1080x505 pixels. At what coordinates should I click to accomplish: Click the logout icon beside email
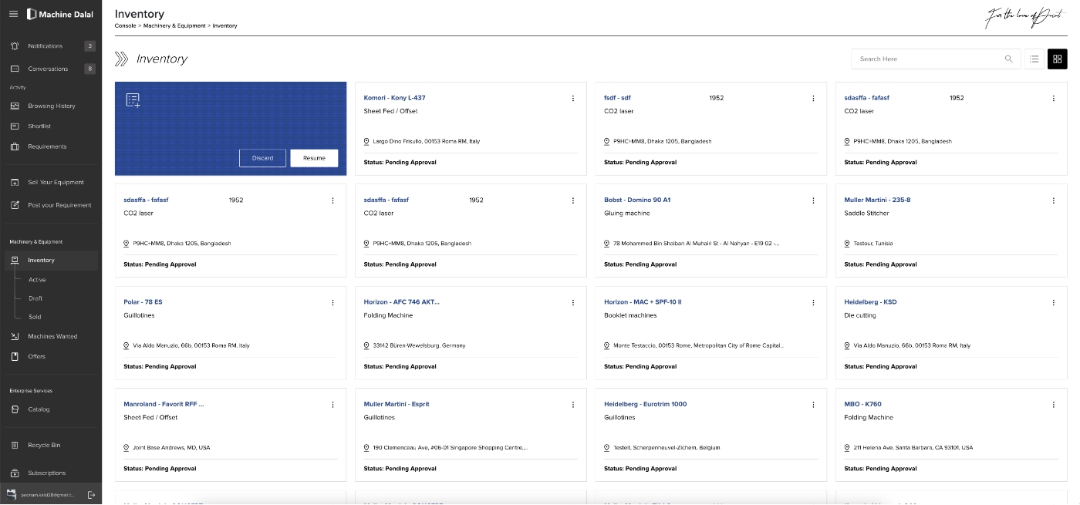click(x=91, y=494)
